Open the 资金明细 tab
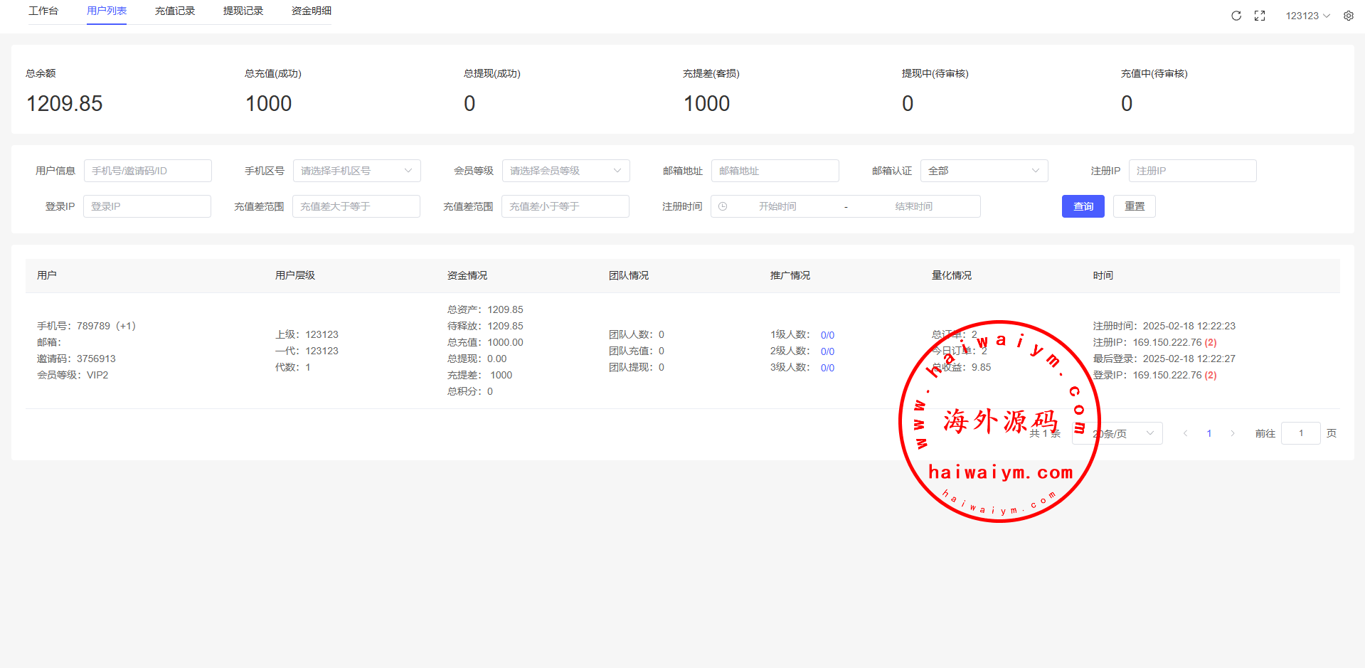This screenshot has width=1365, height=668. point(312,11)
